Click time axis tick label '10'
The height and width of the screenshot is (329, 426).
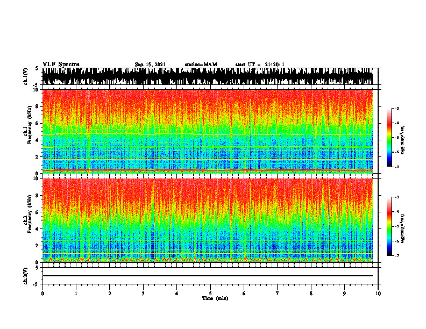pos(378,294)
